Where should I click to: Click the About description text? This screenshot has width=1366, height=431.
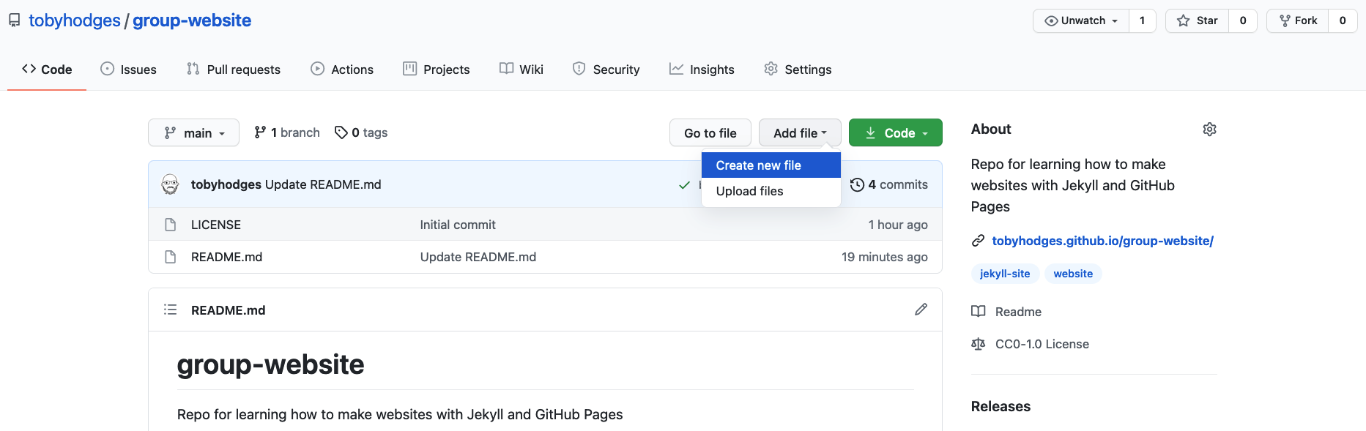[x=1073, y=185]
